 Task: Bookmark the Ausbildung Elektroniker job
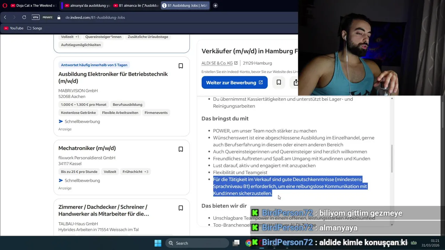tap(181, 66)
